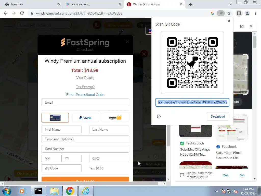Click the Card Number field
Image resolution: width=261 pixels, height=196 pixels.
[85, 149]
